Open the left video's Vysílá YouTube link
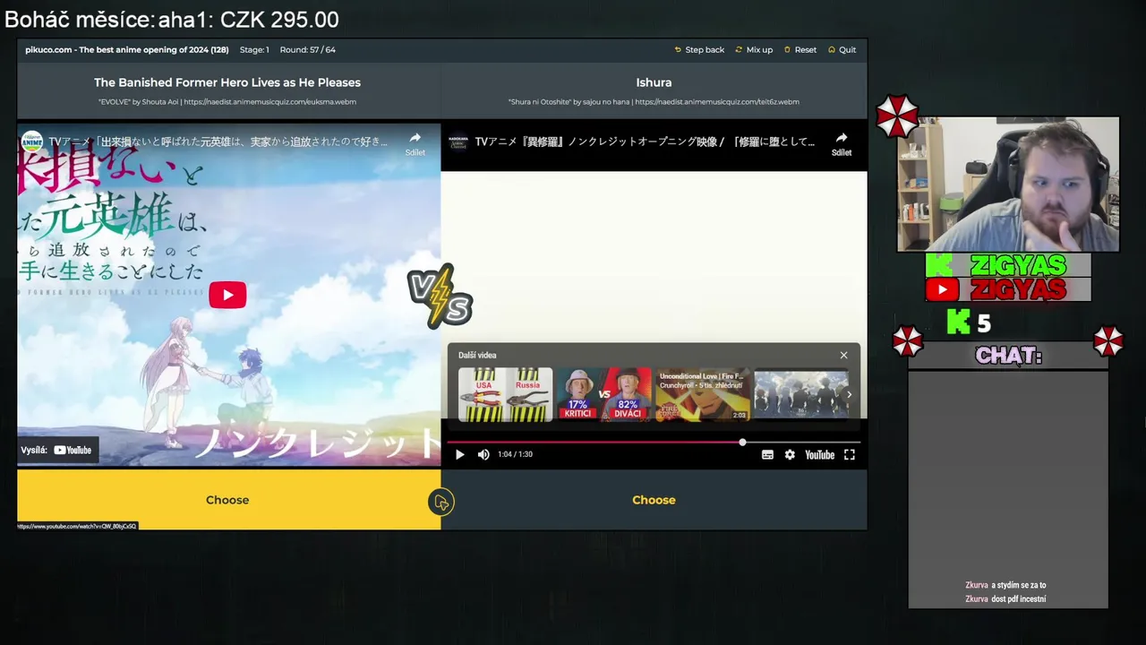The height and width of the screenshot is (645, 1146). tap(56, 450)
